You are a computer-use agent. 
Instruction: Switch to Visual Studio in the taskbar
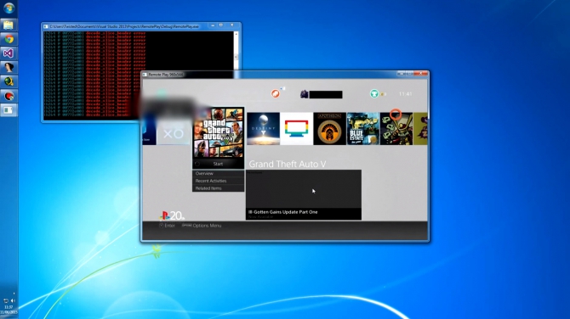pyautogui.click(x=9, y=53)
